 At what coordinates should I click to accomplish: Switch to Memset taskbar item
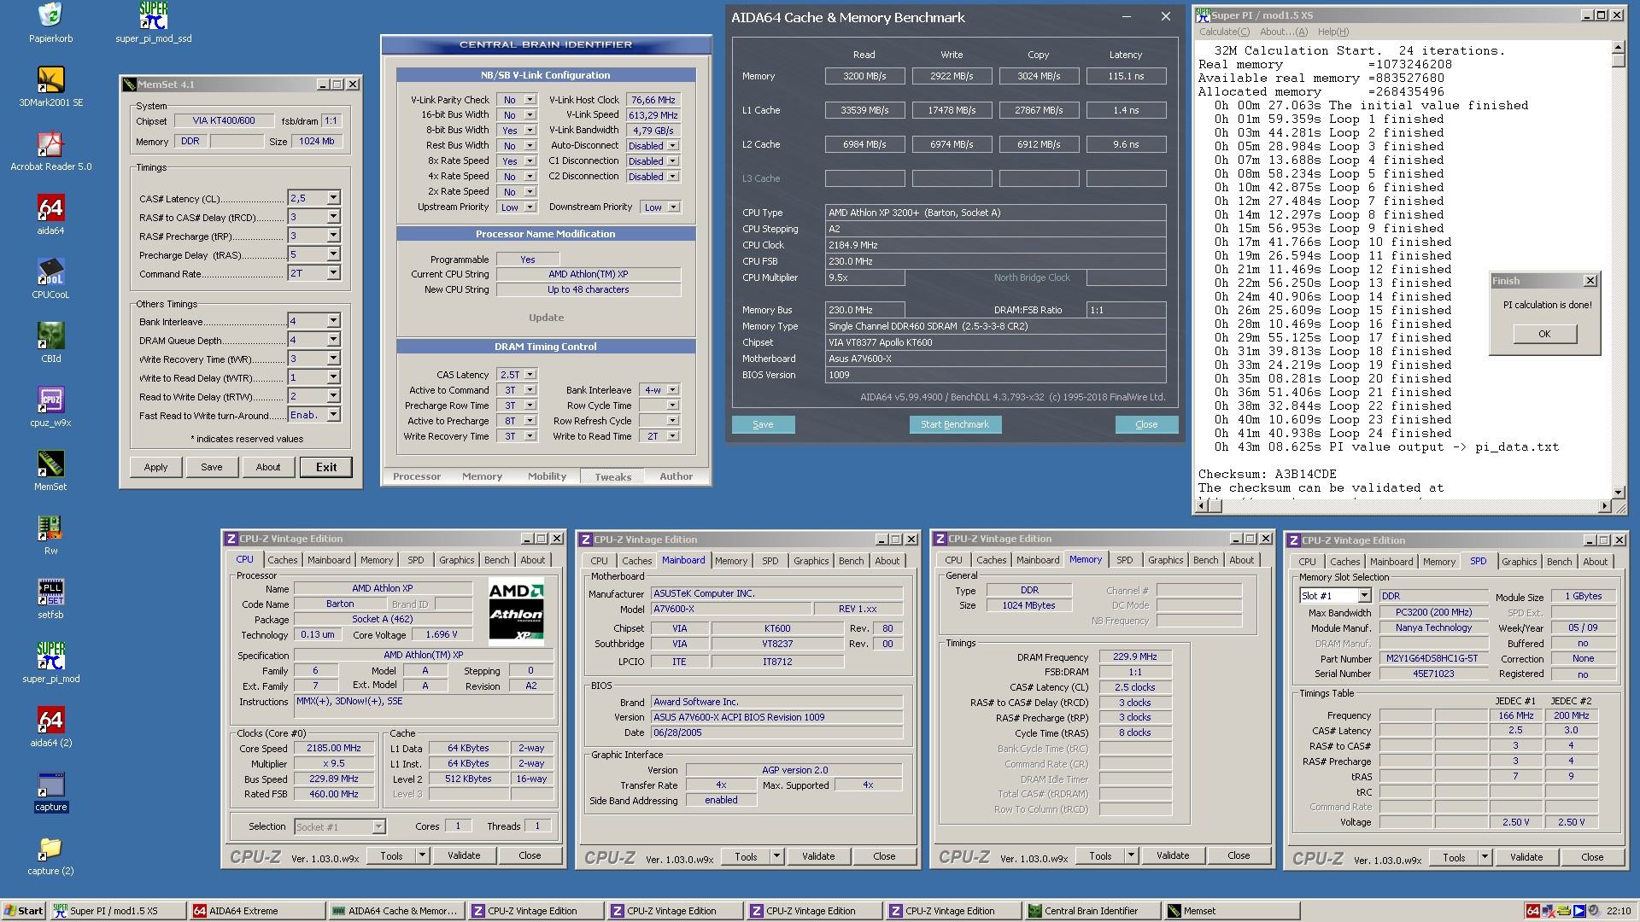[x=1232, y=911]
